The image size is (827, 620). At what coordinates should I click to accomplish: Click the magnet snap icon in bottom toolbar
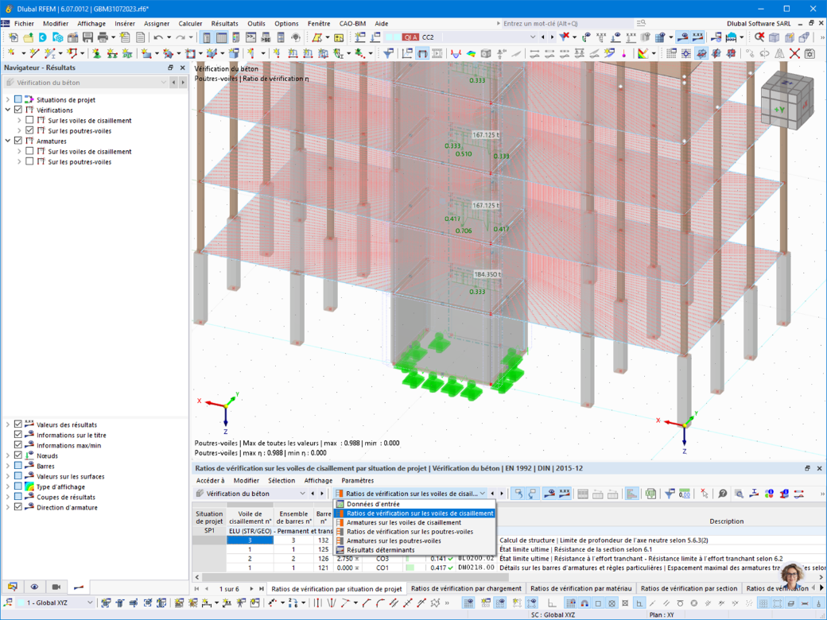point(584,603)
